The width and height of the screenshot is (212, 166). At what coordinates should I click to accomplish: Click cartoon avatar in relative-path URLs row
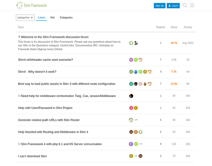pos(131,120)
